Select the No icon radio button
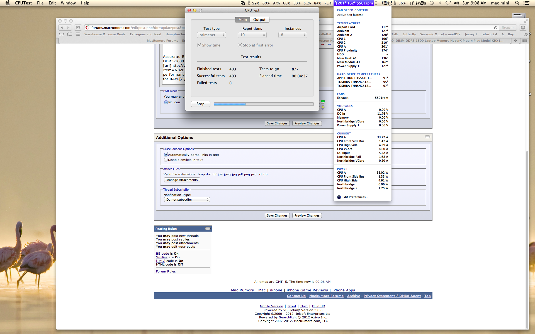535x334 pixels. coord(166,102)
